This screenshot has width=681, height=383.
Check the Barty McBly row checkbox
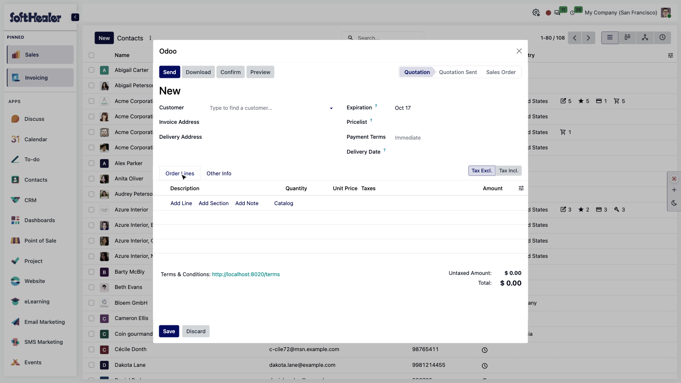(92, 272)
